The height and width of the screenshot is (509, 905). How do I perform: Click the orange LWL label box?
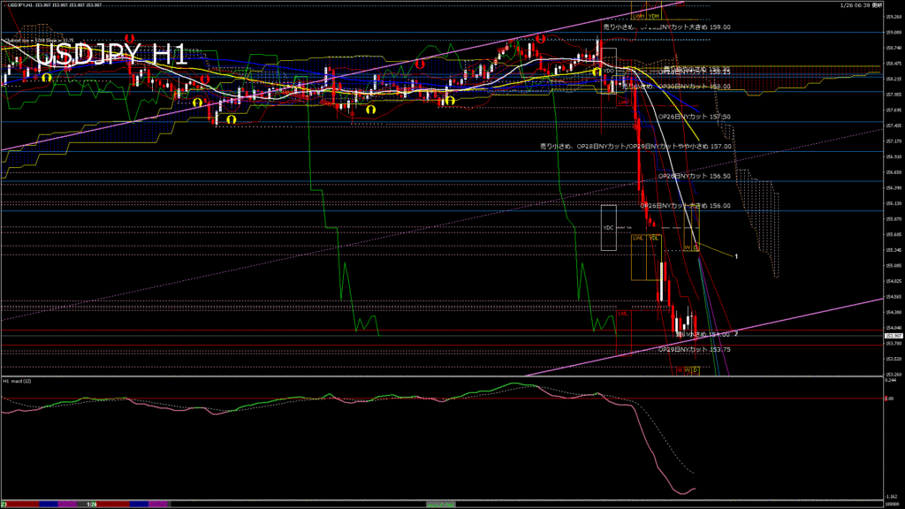click(x=637, y=238)
